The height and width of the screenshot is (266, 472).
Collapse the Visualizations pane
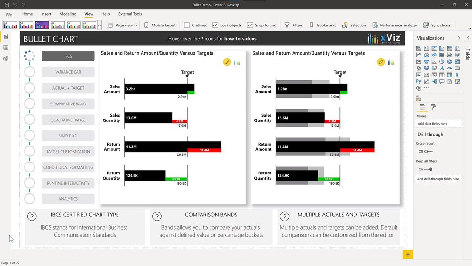click(x=459, y=38)
